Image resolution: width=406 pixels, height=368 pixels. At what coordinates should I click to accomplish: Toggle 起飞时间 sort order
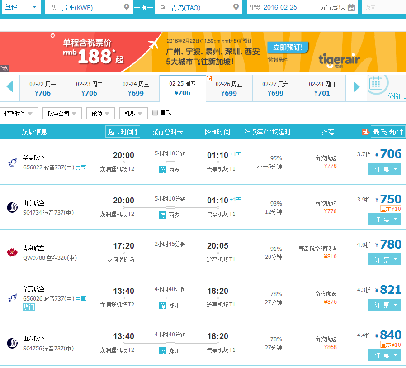tap(123, 131)
